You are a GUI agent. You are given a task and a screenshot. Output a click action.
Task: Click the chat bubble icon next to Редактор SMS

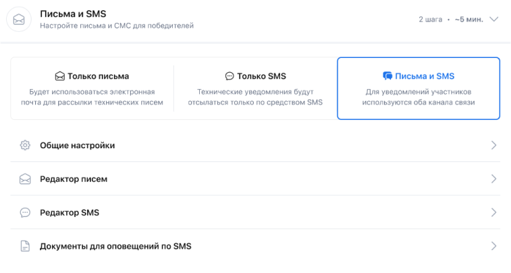coord(25,212)
